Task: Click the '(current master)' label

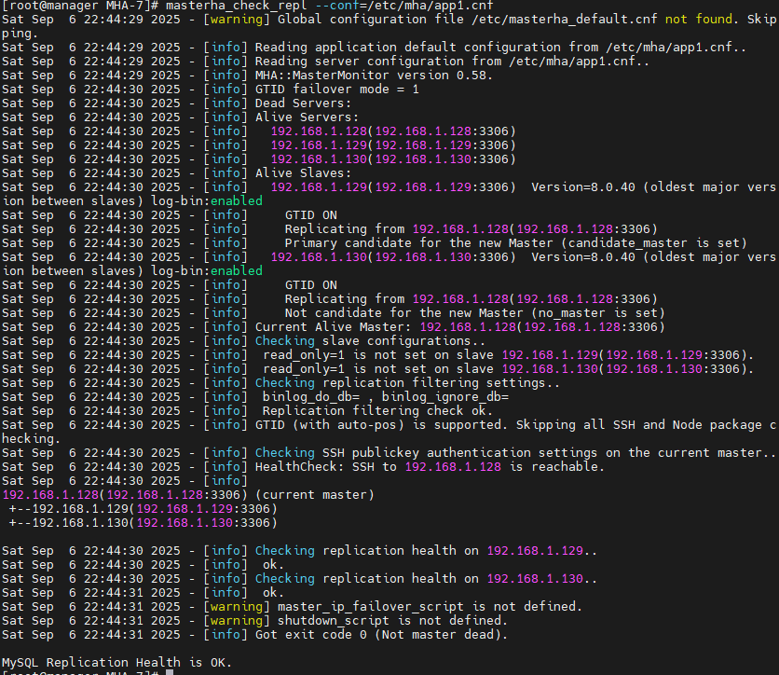Action: click(x=314, y=494)
